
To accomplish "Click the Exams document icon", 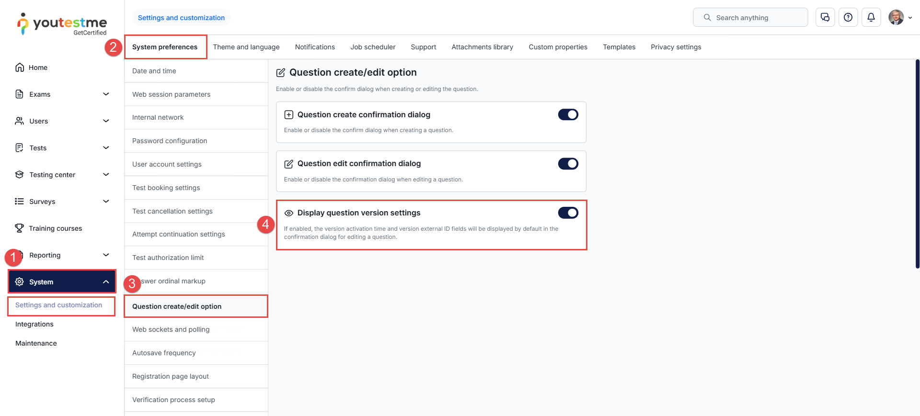I will click(x=20, y=94).
